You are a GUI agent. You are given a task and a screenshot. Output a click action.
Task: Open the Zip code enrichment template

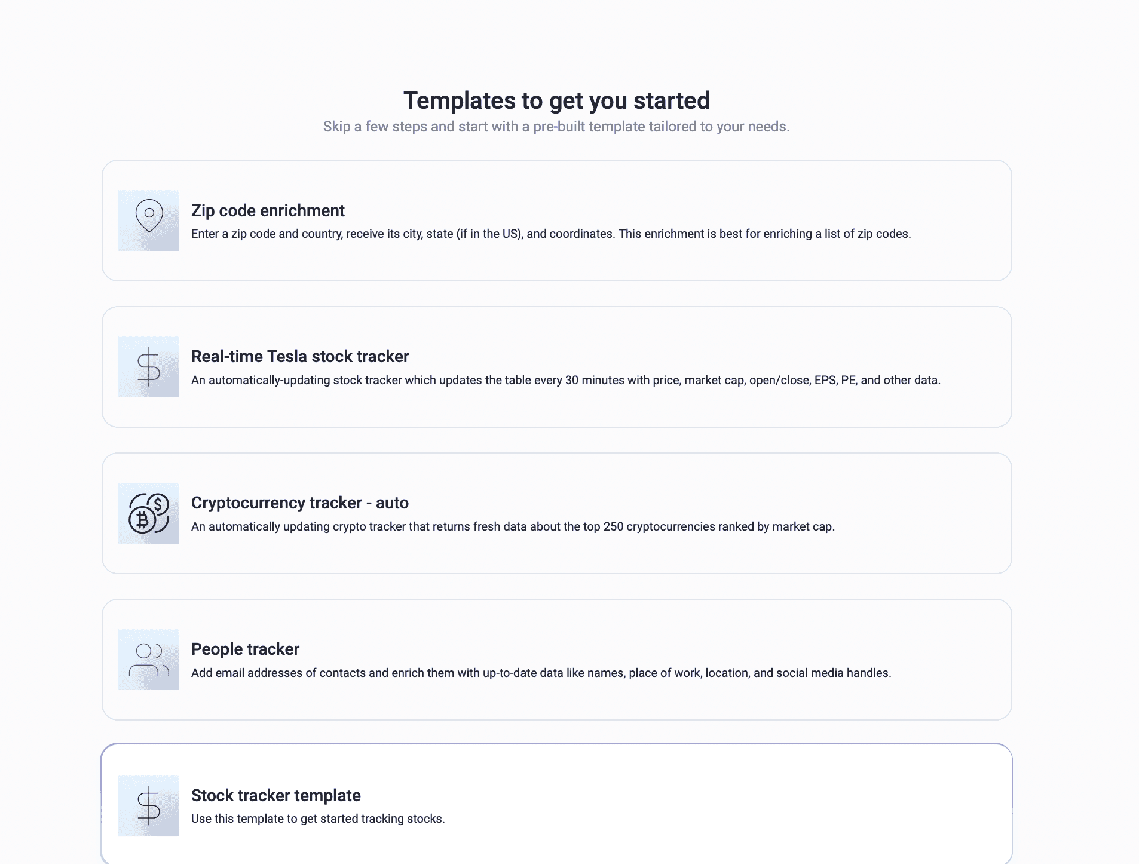point(556,220)
